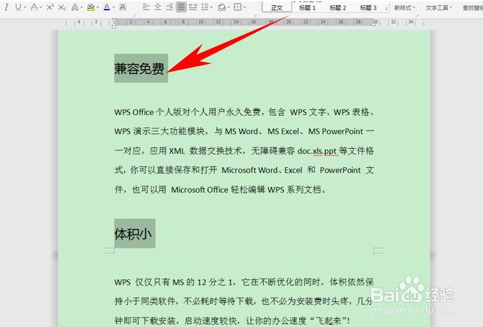483x327 pixels.
Task: Open the underline style dropdown arrow
Action: (25, 7)
